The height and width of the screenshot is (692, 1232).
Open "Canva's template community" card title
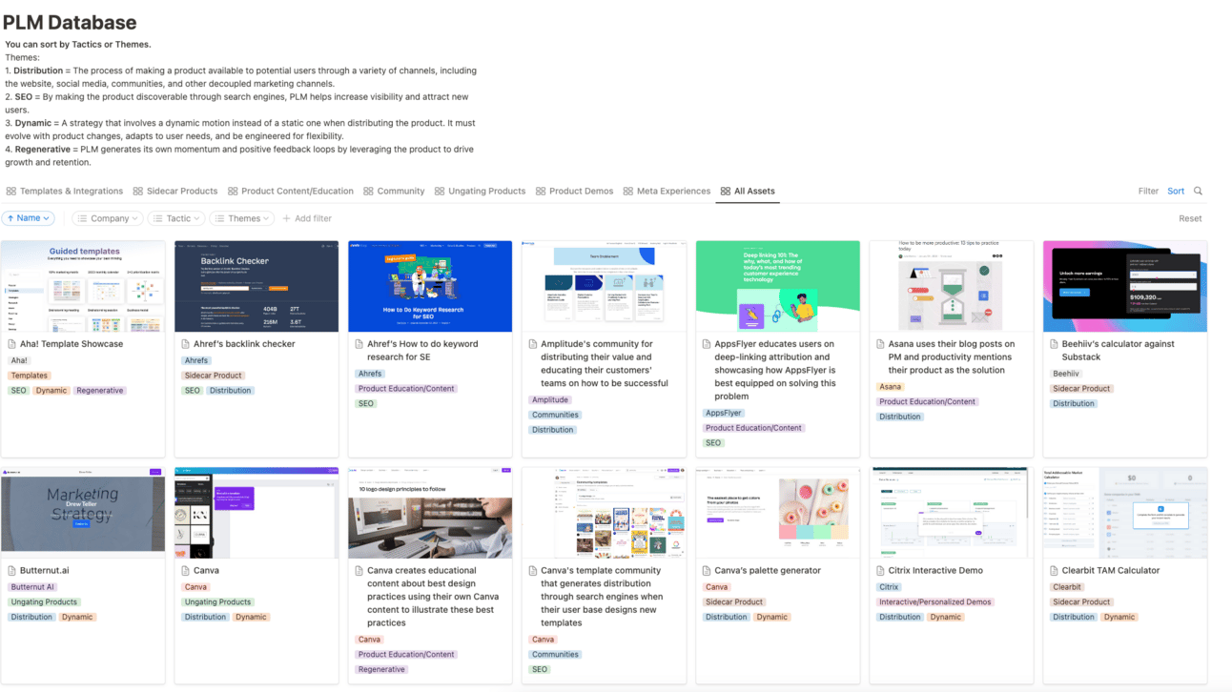coord(601,597)
